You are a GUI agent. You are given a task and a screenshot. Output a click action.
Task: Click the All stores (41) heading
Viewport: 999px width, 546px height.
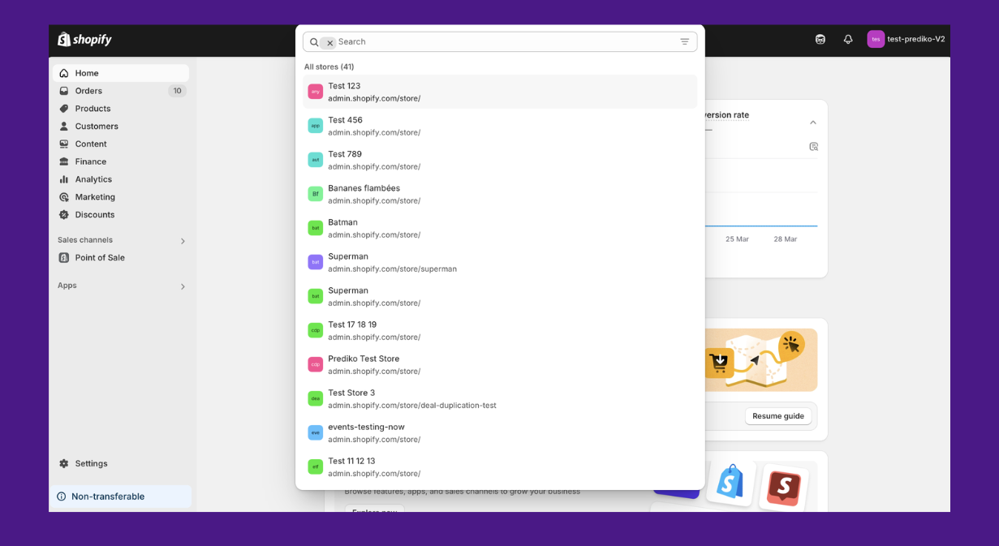(329, 67)
